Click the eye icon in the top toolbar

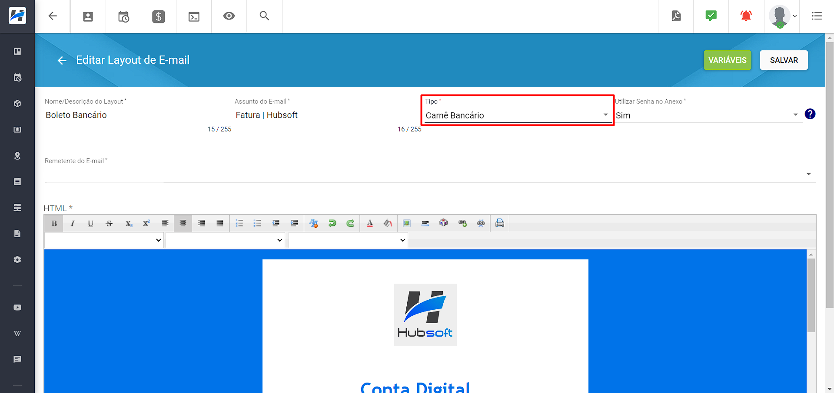[229, 16]
